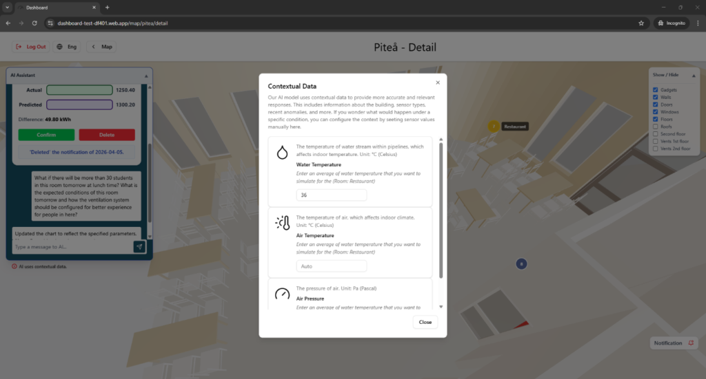The image size is (706, 379).
Task: Confirm the notification
Action: click(46, 135)
